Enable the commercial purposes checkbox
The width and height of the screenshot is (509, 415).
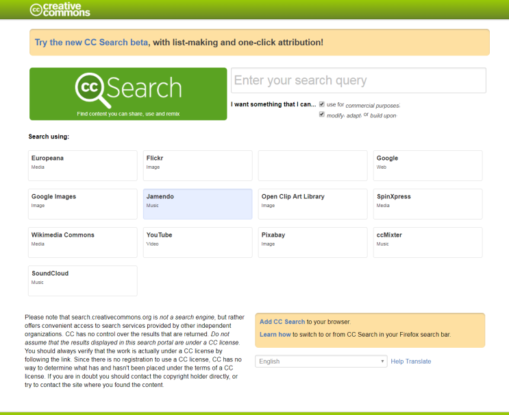pos(322,104)
